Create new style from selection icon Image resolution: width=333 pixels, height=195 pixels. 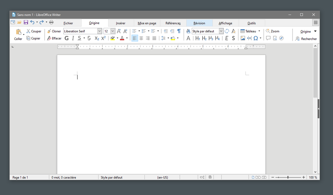coord(234,31)
